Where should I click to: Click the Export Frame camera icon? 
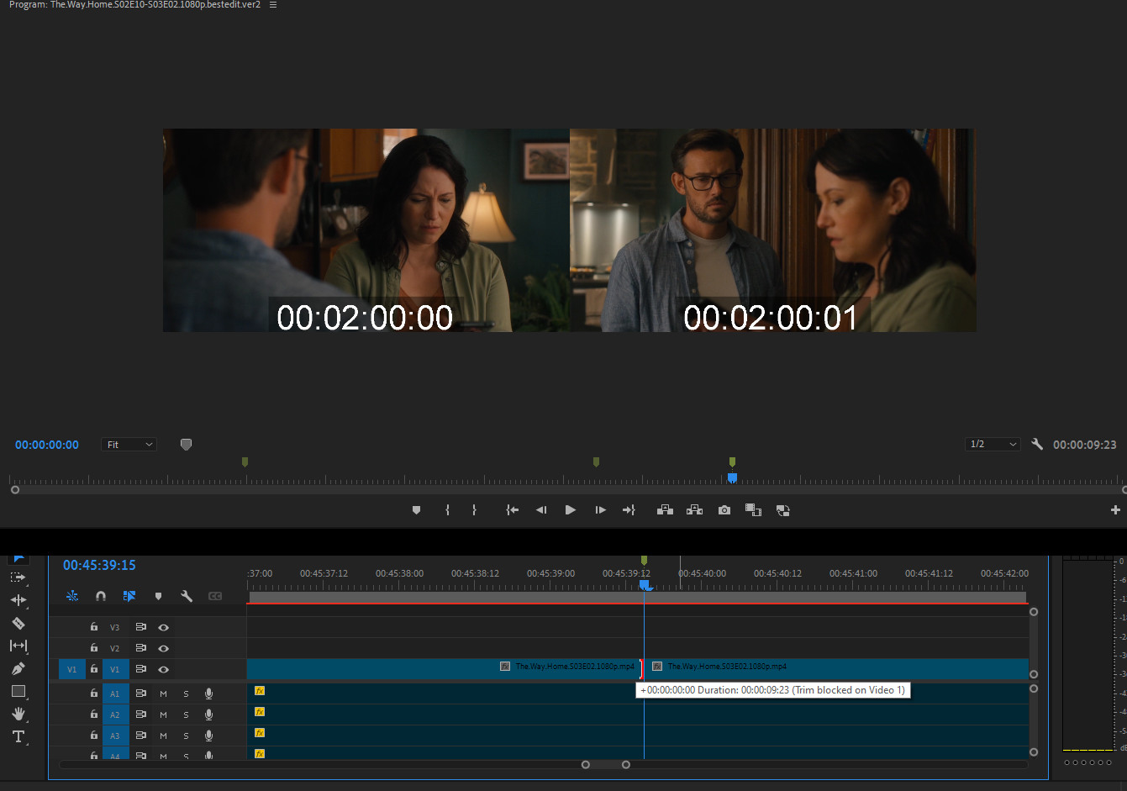click(724, 510)
